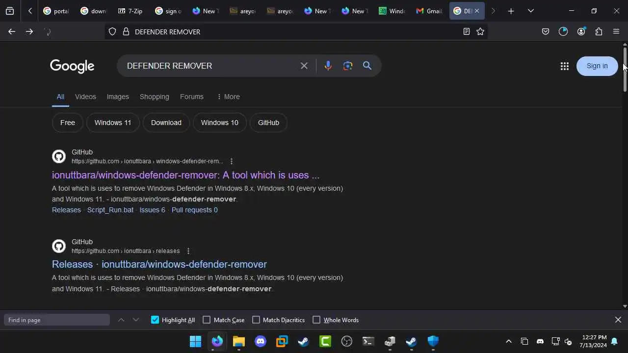
Task: Switch to the portal browser tab
Action: click(x=56, y=11)
